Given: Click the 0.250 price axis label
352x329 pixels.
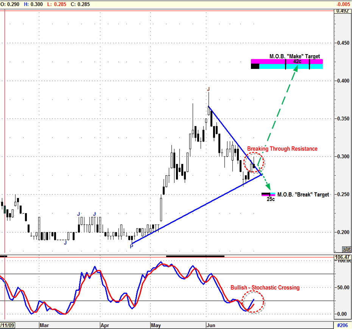Looking at the screenshot, I should 343,194.
